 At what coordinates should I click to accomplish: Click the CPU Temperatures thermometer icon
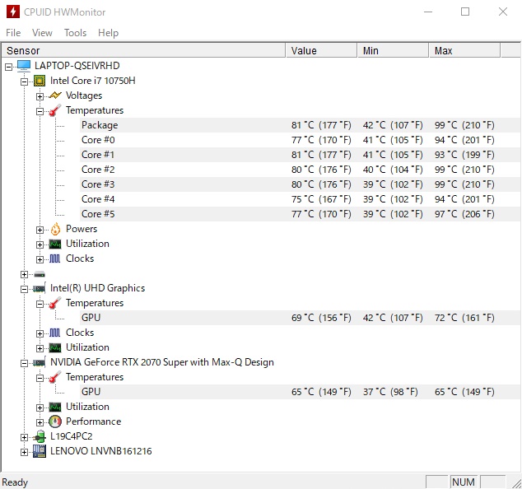[55, 110]
